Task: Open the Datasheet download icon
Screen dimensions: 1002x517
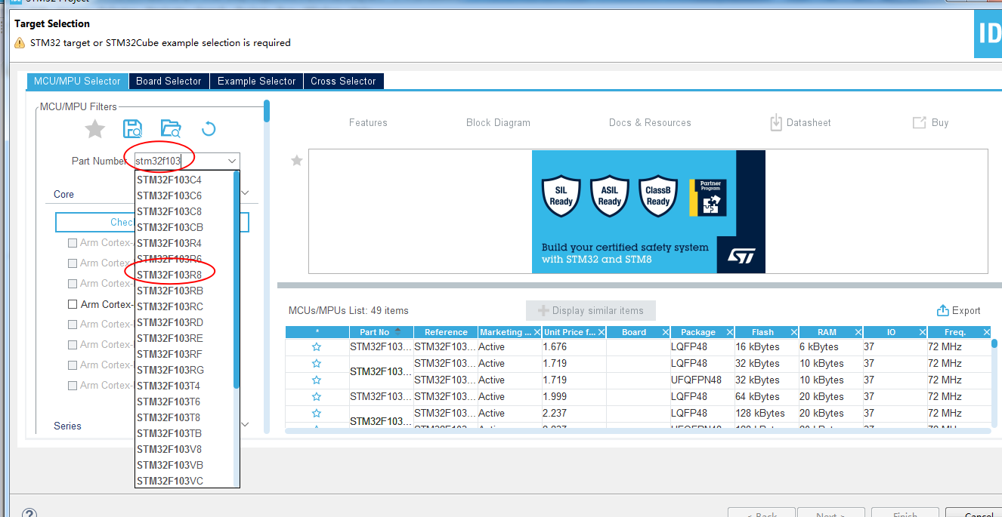Action: click(776, 122)
